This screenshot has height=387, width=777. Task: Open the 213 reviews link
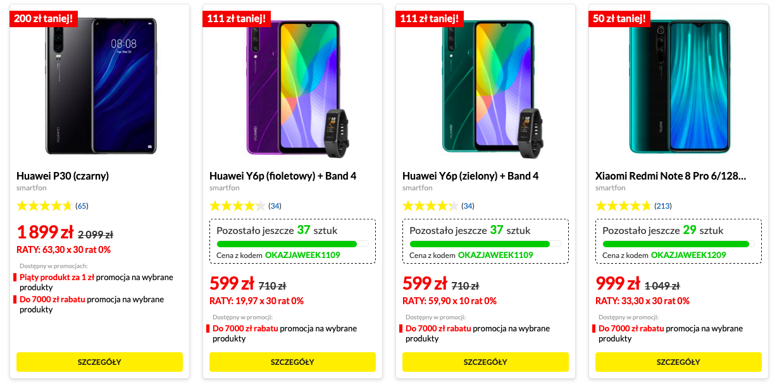[662, 206]
